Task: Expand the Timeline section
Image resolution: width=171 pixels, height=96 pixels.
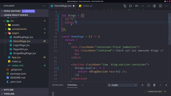Action: [24, 94]
